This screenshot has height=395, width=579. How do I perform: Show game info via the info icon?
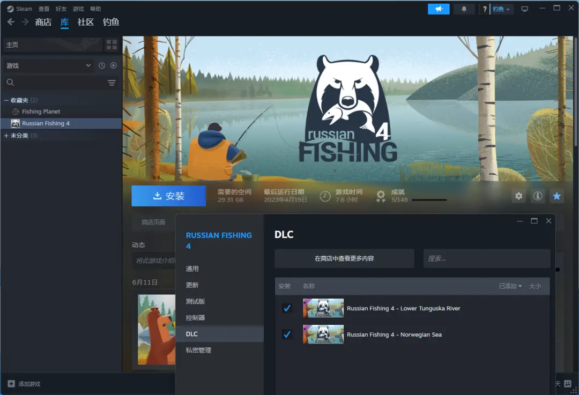(538, 196)
